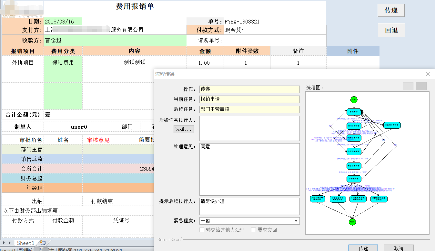Screen dimensions: 435x251
Task: Click the 回退 button on the form
Action: [x=391, y=30]
